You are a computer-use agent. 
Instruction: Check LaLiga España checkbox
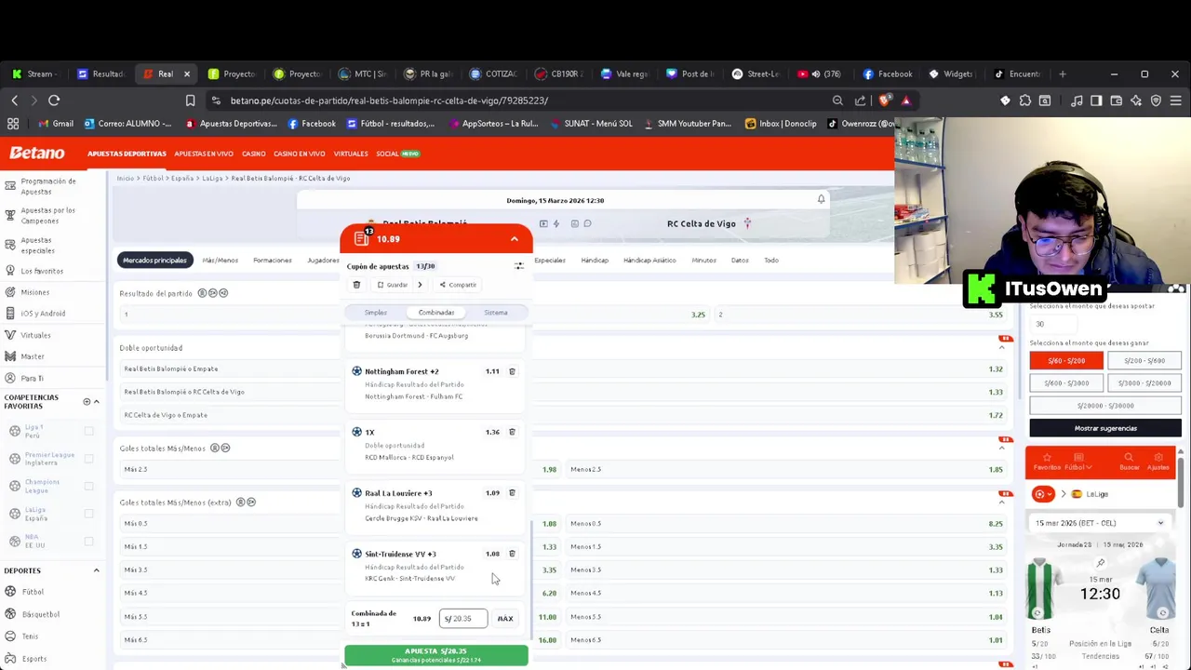(89, 514)
